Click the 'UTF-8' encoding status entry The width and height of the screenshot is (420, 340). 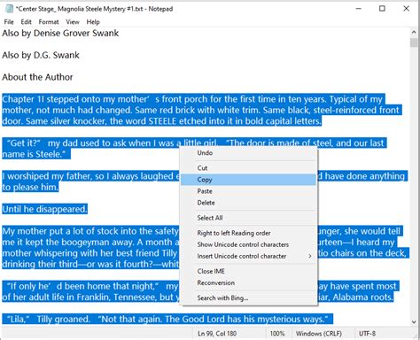tap(367, 334)
